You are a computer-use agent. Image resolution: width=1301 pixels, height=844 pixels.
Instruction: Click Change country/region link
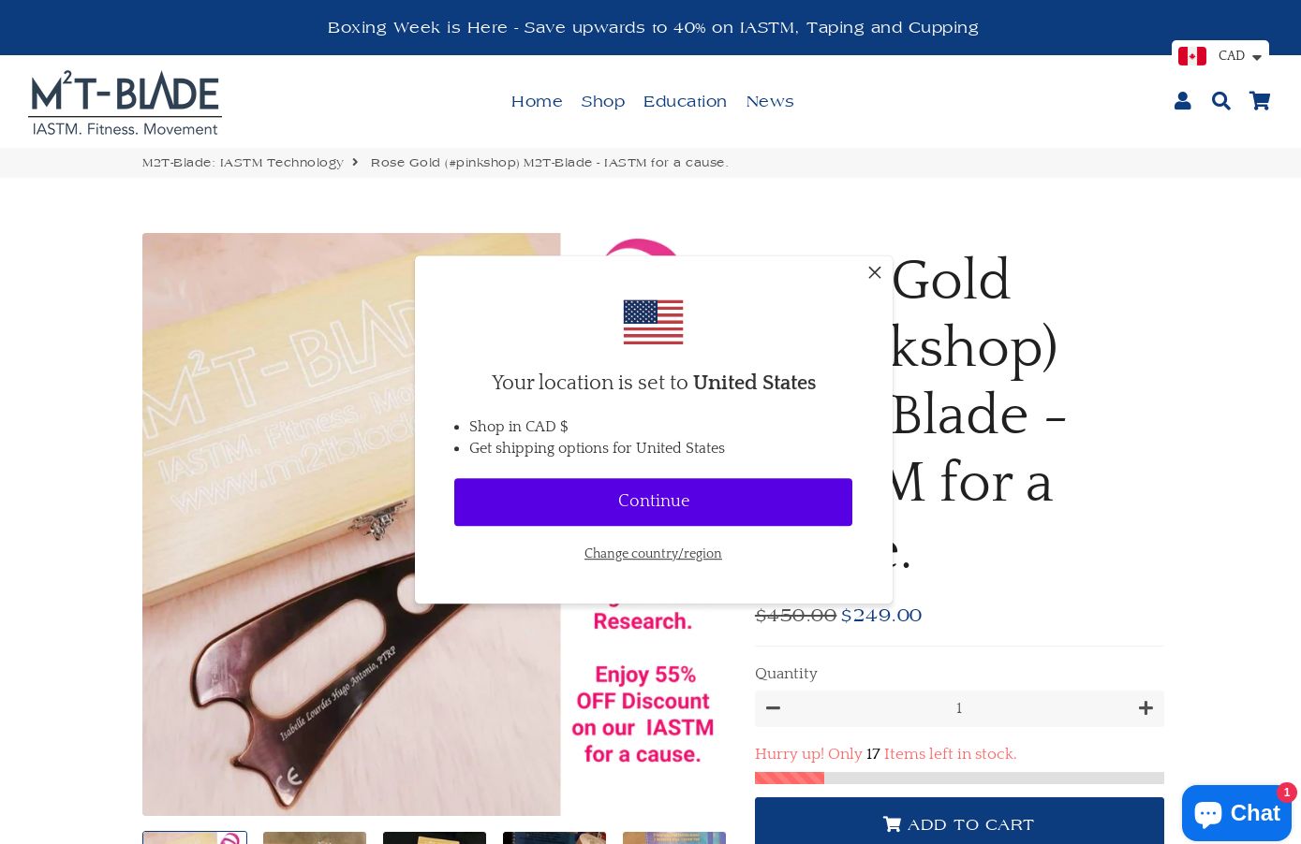[x=653, y=553]
